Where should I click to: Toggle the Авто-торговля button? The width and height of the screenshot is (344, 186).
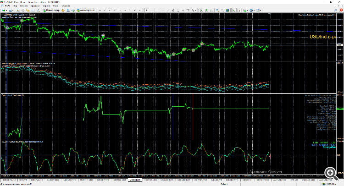pos(86,10)
